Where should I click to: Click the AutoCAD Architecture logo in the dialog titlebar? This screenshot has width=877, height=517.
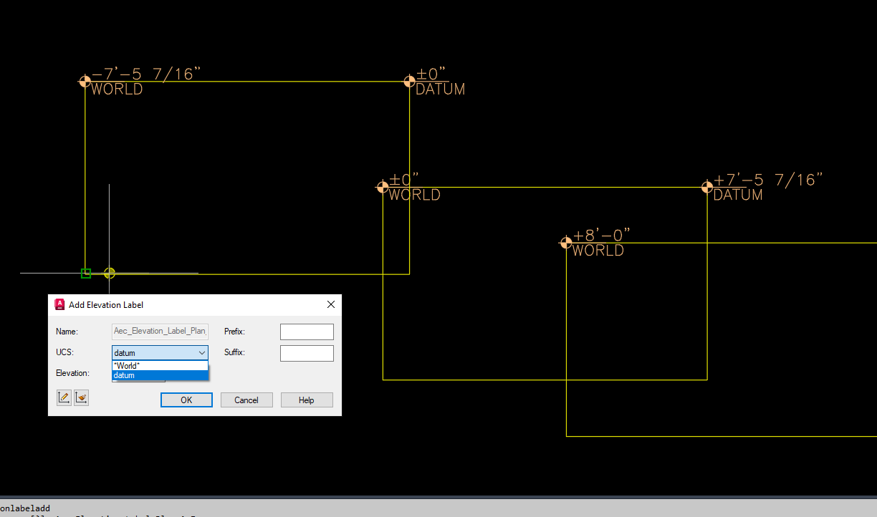pos(59,304)
